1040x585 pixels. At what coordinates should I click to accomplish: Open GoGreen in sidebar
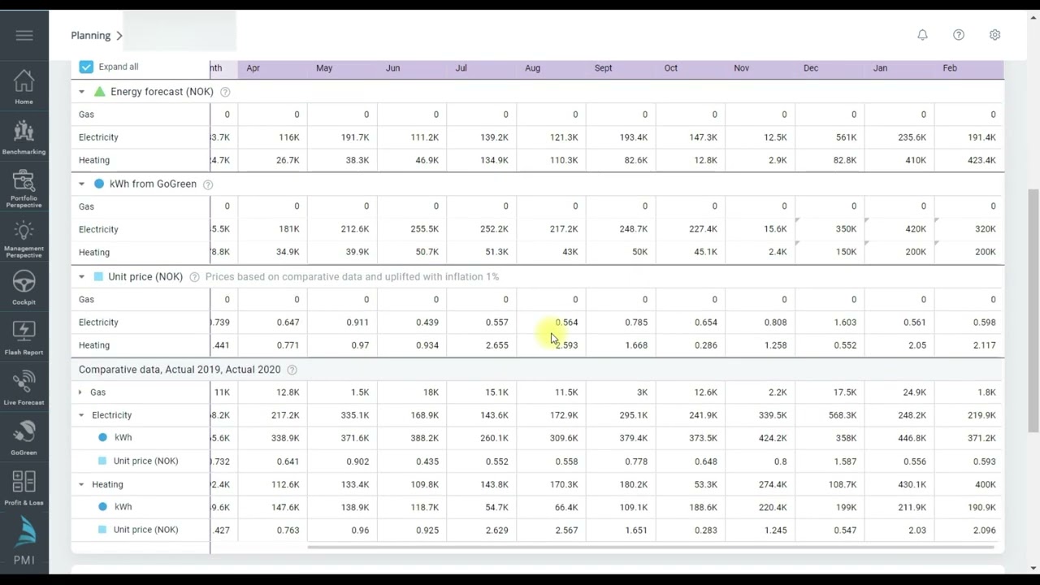[x=24, y=438]
